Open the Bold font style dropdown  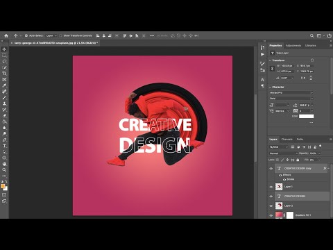pyautogui.click(x=291, y=99)
